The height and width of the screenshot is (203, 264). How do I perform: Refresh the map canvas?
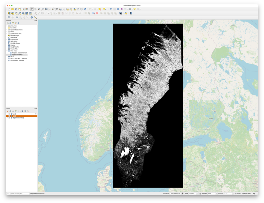click(x=85, y=9)
